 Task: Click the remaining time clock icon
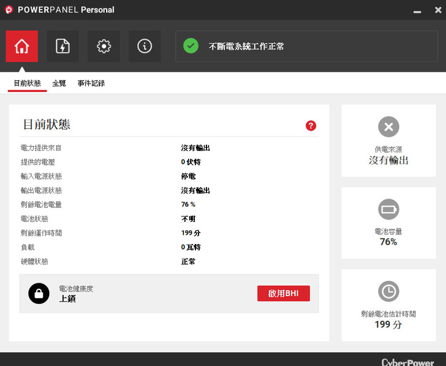[388, 292]
